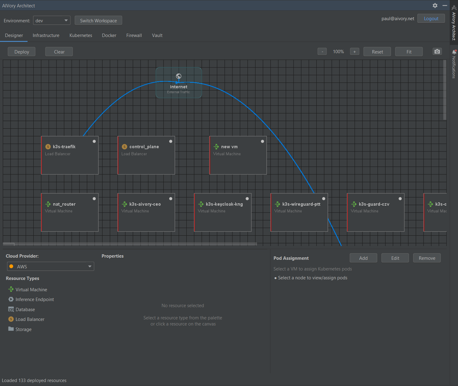This screenshot has width=458, height=386.
Task: Click the camera screenshot icon
Action: point(437,52)
